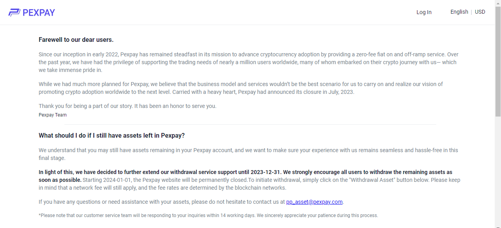Click the vertical scrollbar thumb

(x=498, y=61)
